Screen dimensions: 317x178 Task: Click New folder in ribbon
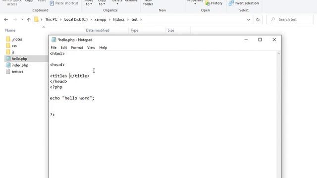click(x=148, y=3)
